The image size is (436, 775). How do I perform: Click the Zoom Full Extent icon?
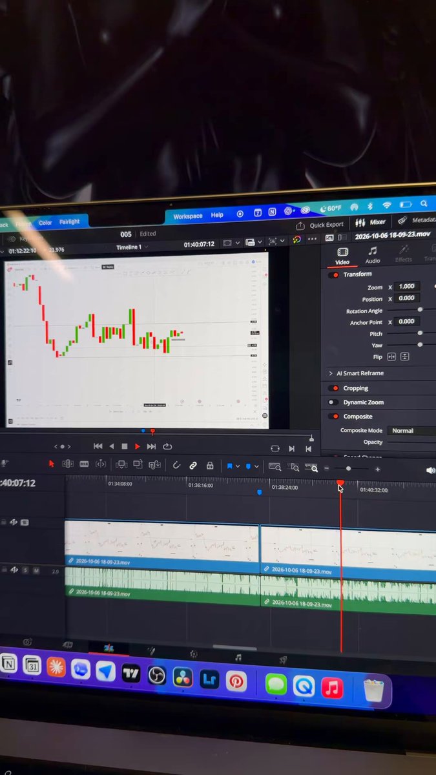point(275,466)
